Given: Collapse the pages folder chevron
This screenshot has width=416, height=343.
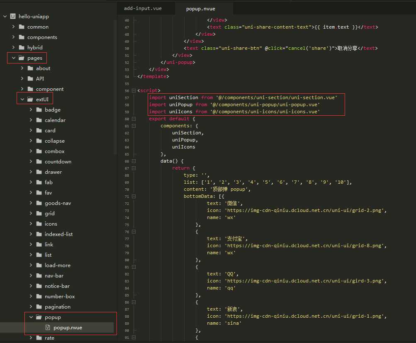Looking at the screenshot, I should pyautogui.click(x=14, y=58).
